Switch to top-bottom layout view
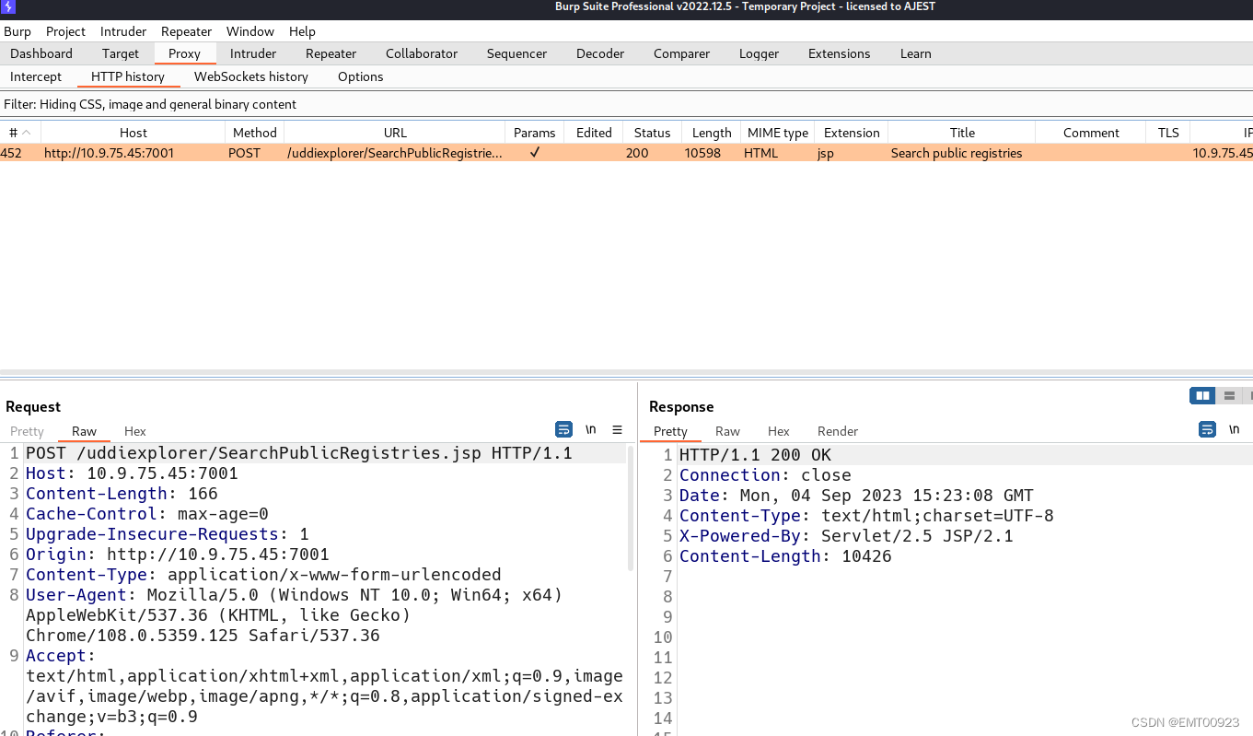 [1229, 396]
